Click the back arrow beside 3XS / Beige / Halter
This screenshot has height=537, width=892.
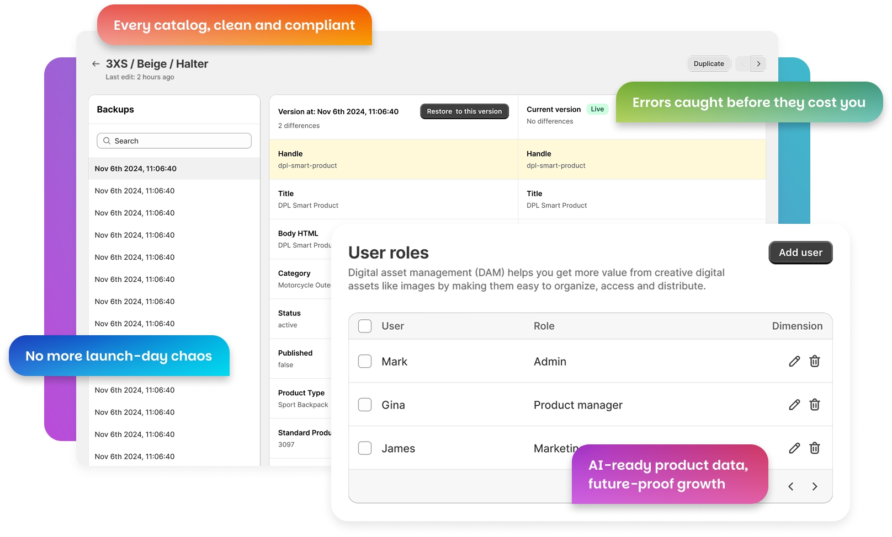click(96, 64)
